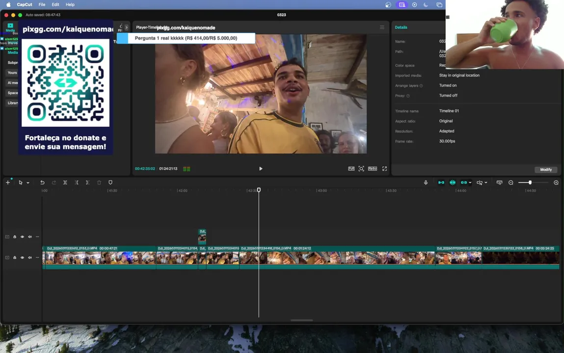564x353 pixels.
Task: Open the select tool mode dropdown arrow
Action: click(27, 183)
